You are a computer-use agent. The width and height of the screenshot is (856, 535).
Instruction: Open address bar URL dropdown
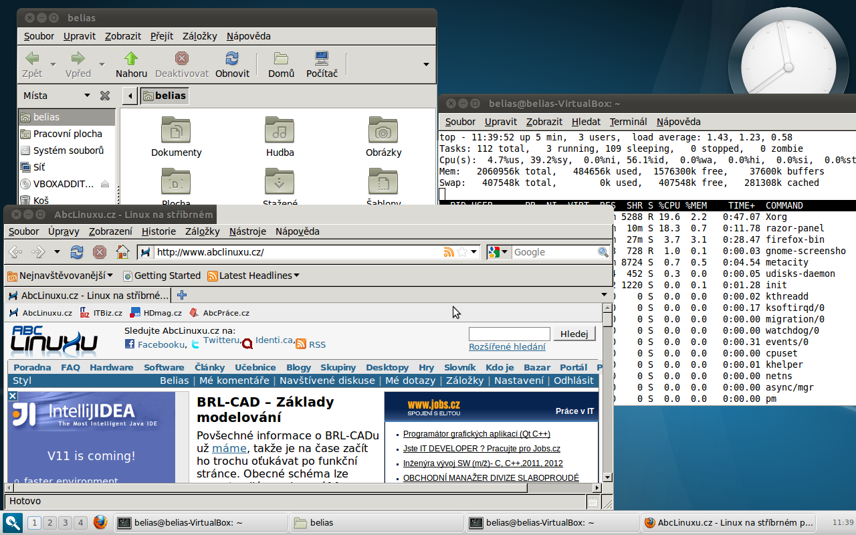pyautogui.click(x=474, y=252)
